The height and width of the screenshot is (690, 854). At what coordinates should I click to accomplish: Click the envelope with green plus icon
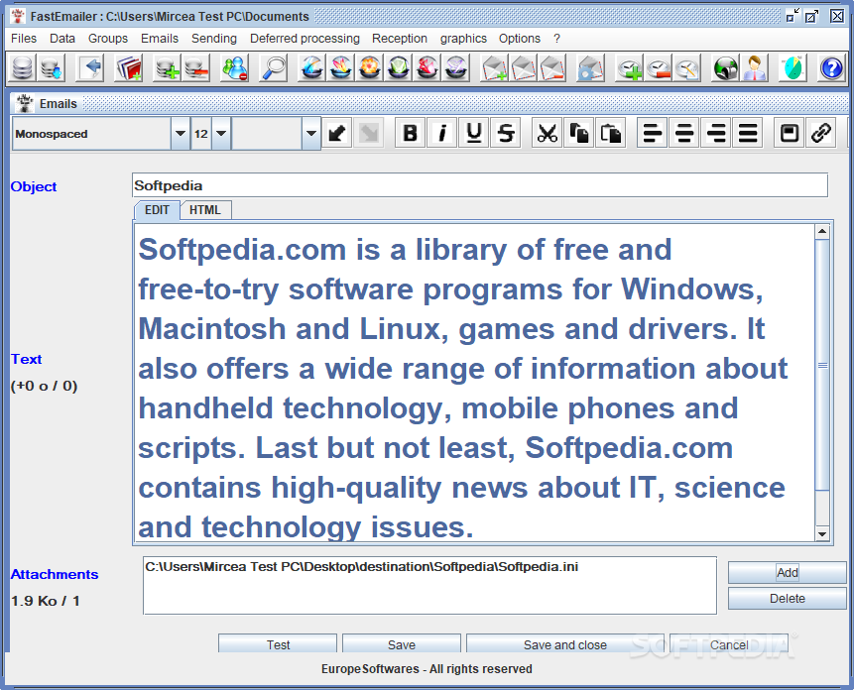[495, 68]
